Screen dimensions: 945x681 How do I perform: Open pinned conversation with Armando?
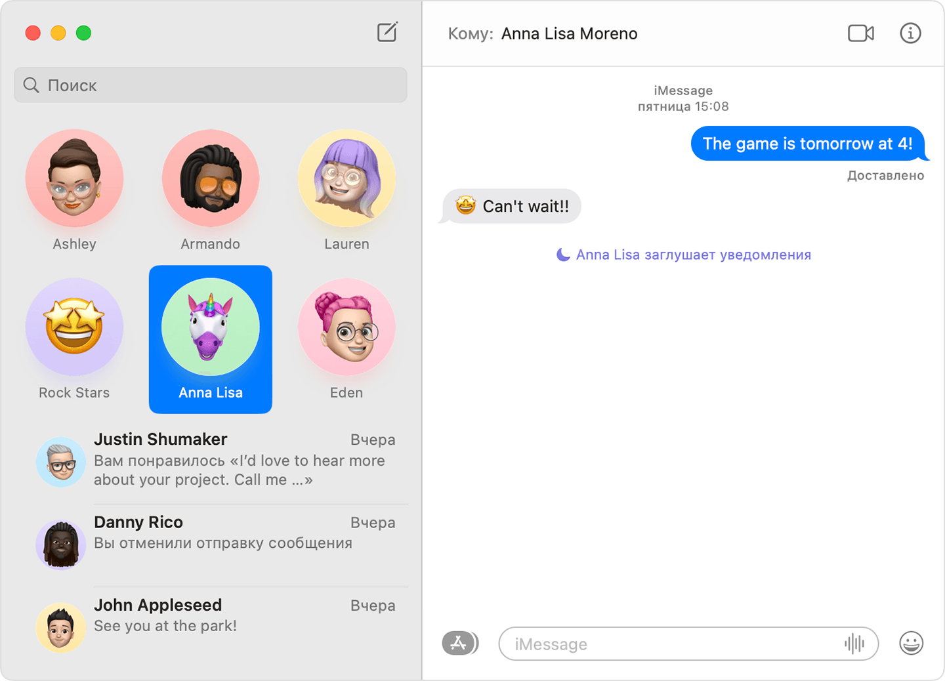[x=211, y=190]
